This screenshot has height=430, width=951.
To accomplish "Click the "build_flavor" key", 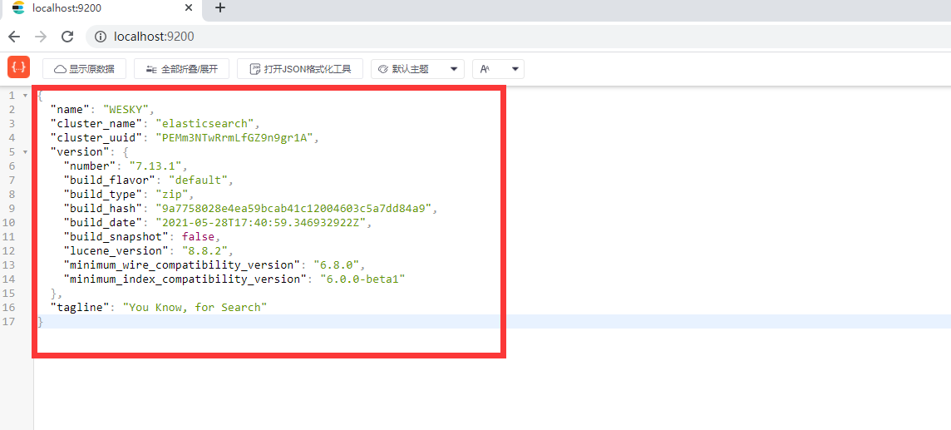I will point(109,180).
